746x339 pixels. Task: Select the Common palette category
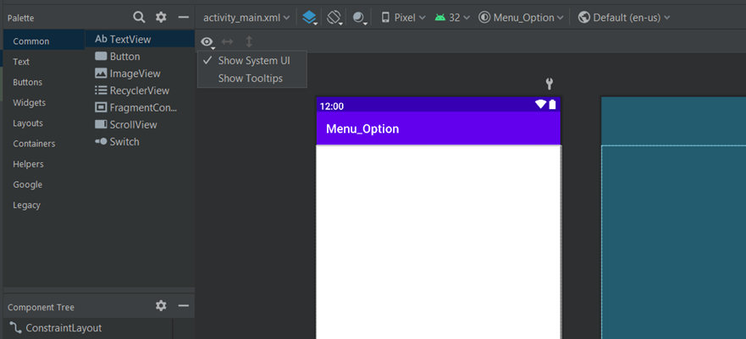[x=44, y=41]
